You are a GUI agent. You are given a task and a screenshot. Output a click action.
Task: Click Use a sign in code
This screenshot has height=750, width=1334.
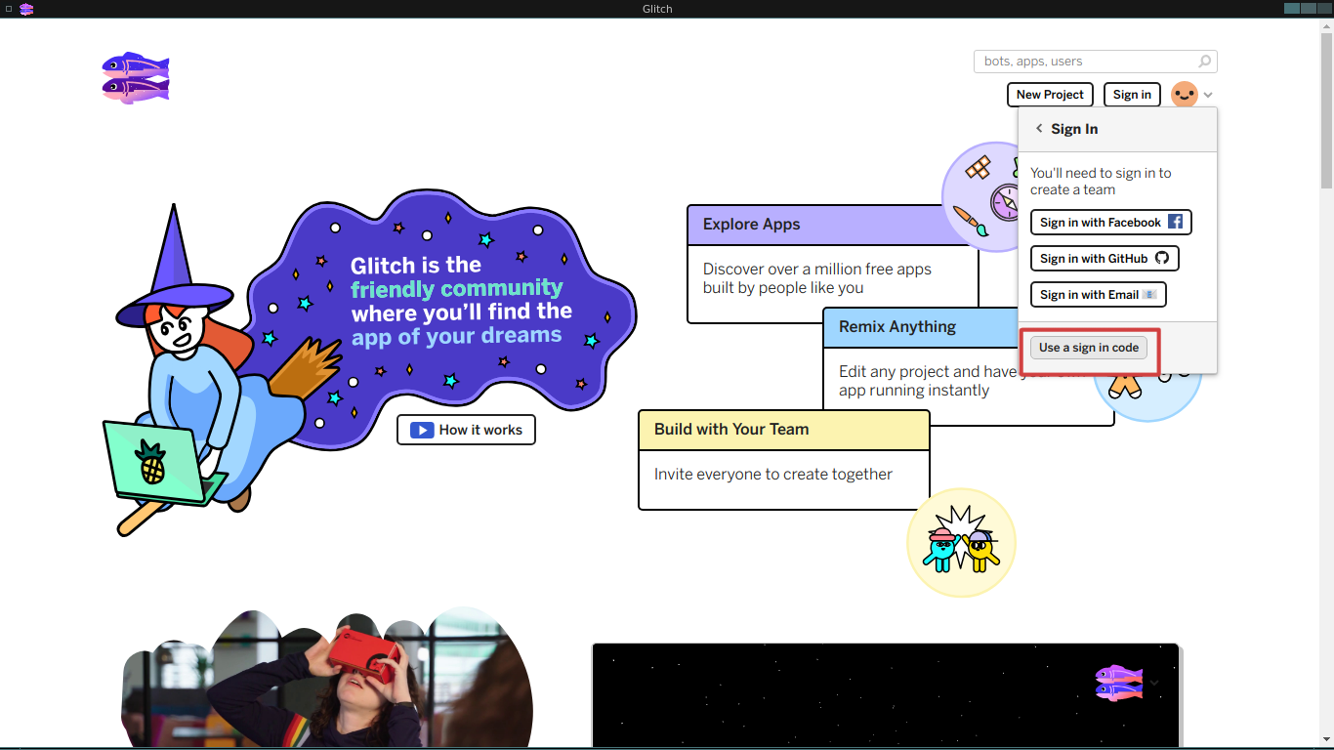coord(1089,348)
